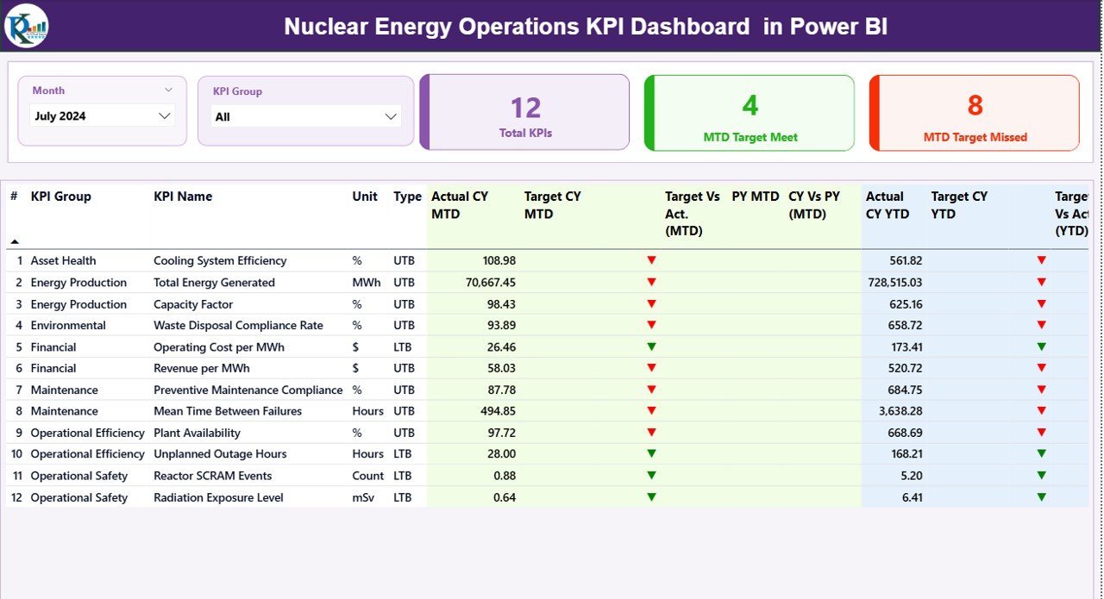
Task: Click the red MTD indicator for Plant Availability
Action: [652, 432]
